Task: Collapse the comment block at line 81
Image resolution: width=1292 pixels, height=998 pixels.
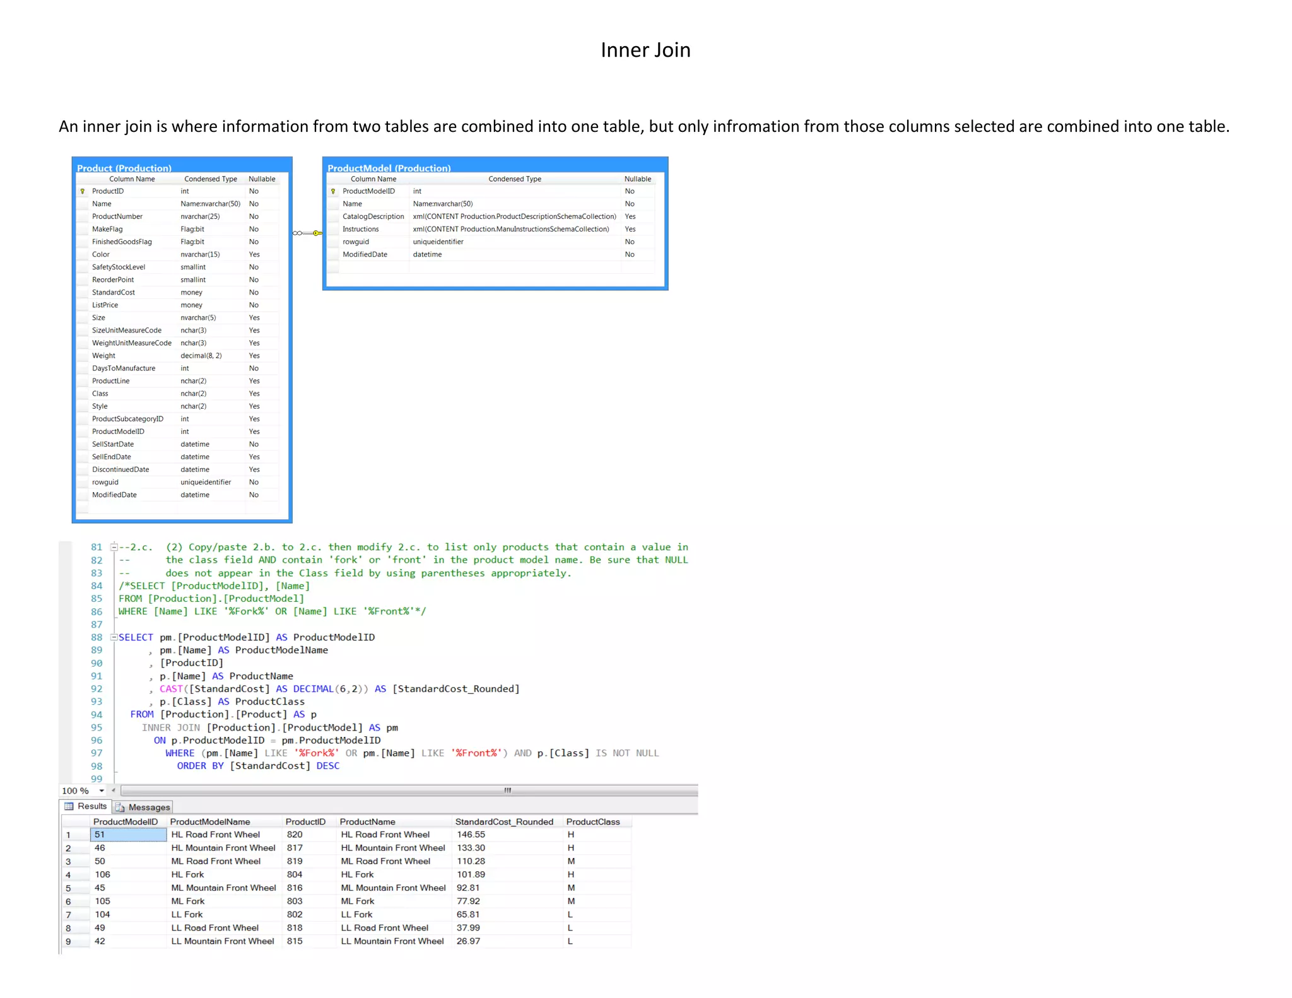Action: pyautogui.click(x=114, y=547)
